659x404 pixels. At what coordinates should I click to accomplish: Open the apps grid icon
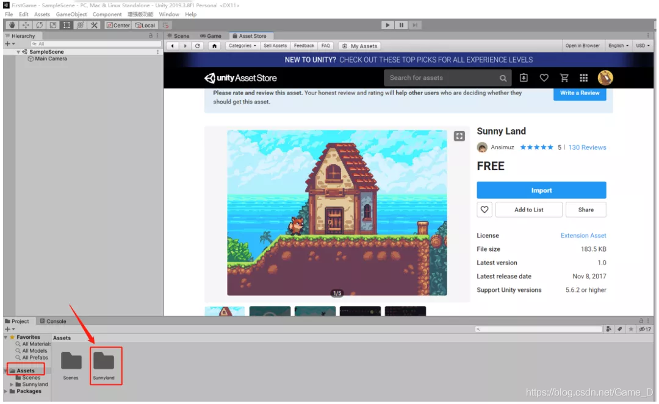pos(583,78)
